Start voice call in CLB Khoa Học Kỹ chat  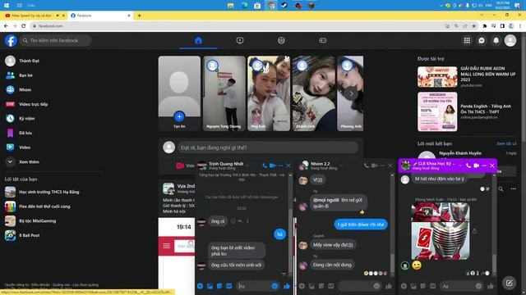pos(468,166)
